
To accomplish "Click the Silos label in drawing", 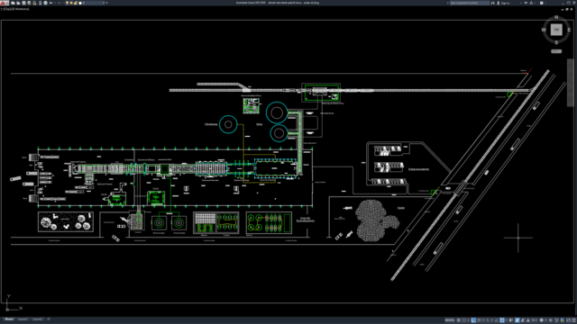I will 259,124.
